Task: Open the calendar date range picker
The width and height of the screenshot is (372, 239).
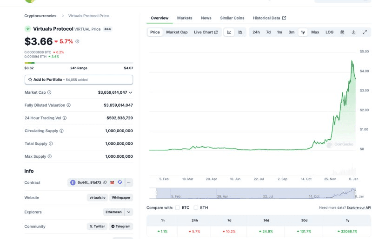Action: (342, 32)
